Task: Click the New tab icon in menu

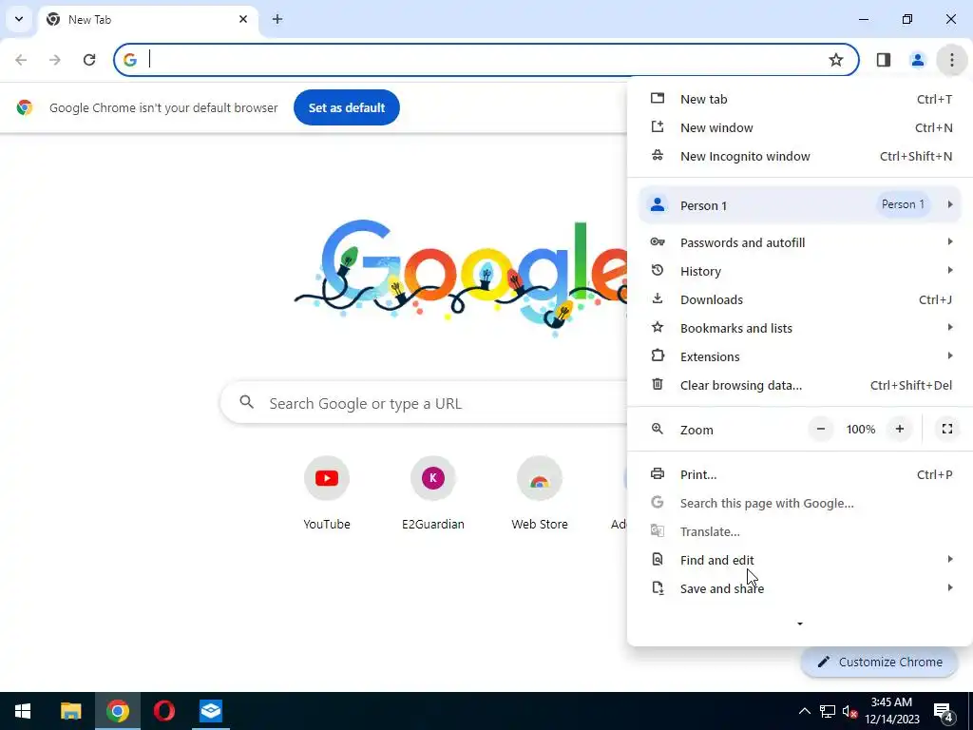Action: coord(658,99)
